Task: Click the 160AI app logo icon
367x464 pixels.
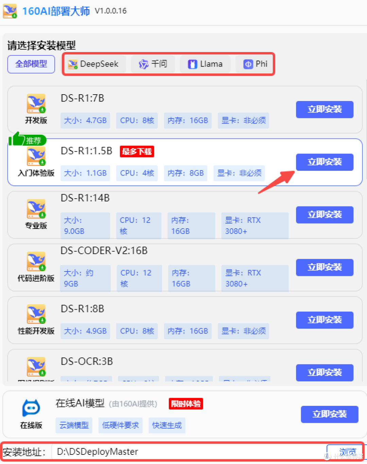Action: coord(10,11)
